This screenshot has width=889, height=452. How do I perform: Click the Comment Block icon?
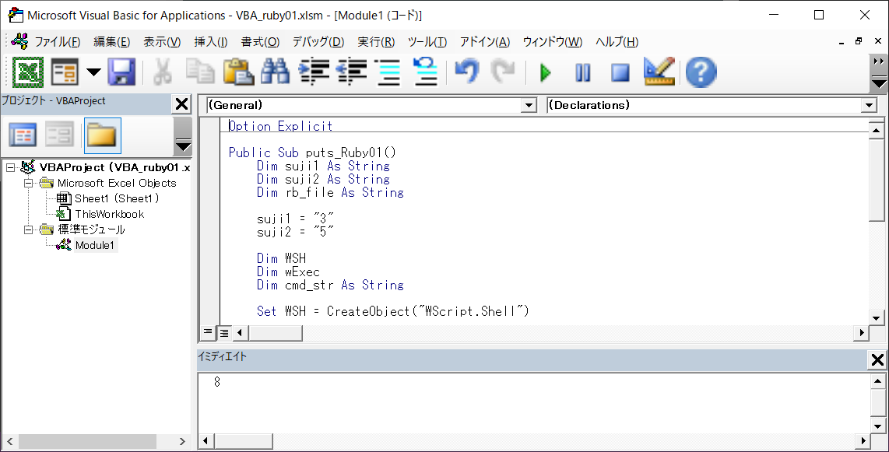[x=388, y=72]
